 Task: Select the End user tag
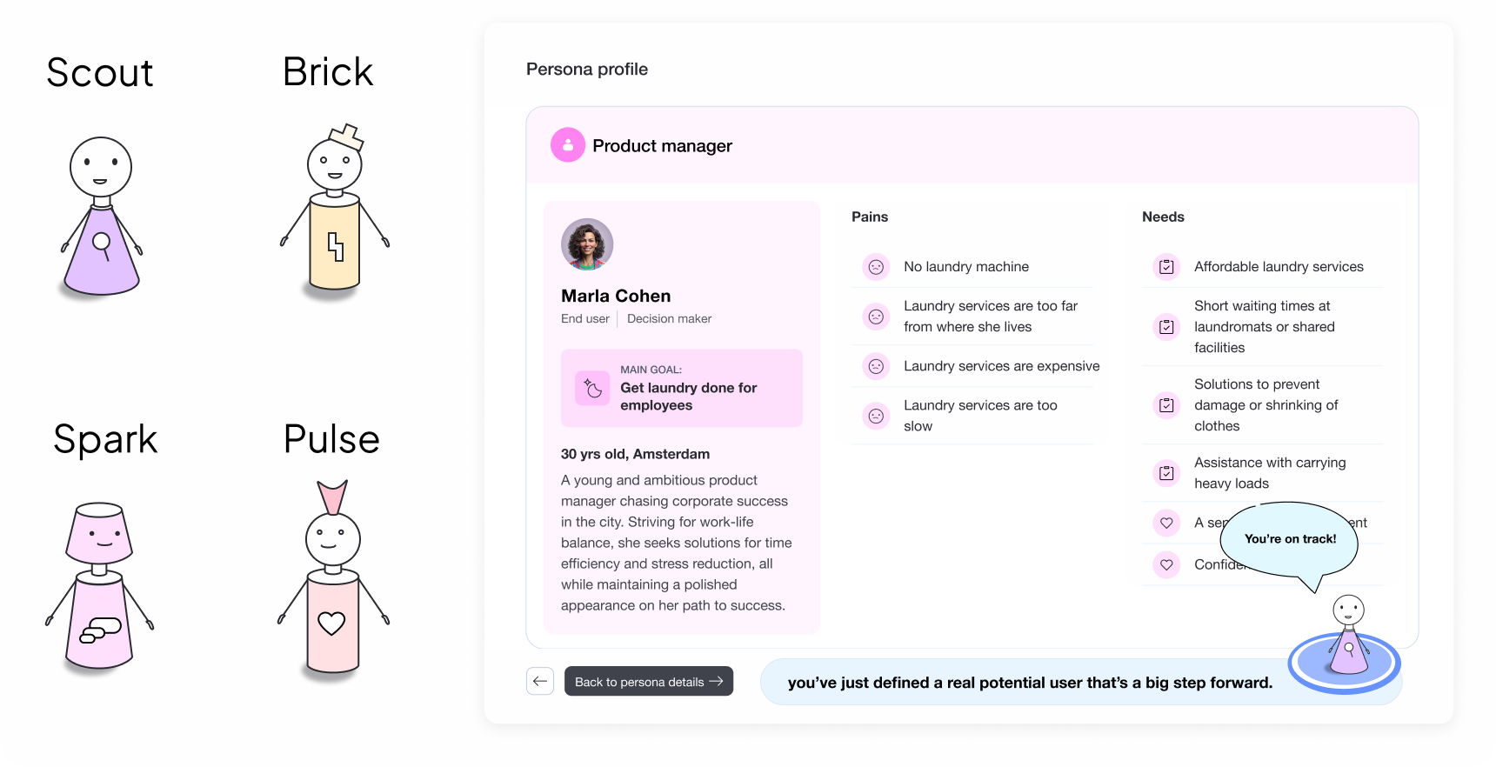coord(585,319)
